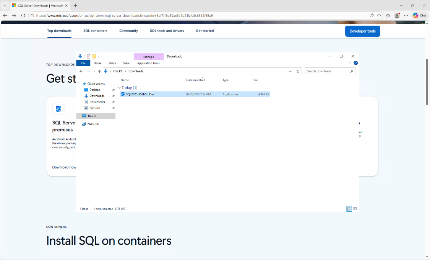Refresh the Downloads folder
This screenshot has width=430, height=260.
pos(298,71)
